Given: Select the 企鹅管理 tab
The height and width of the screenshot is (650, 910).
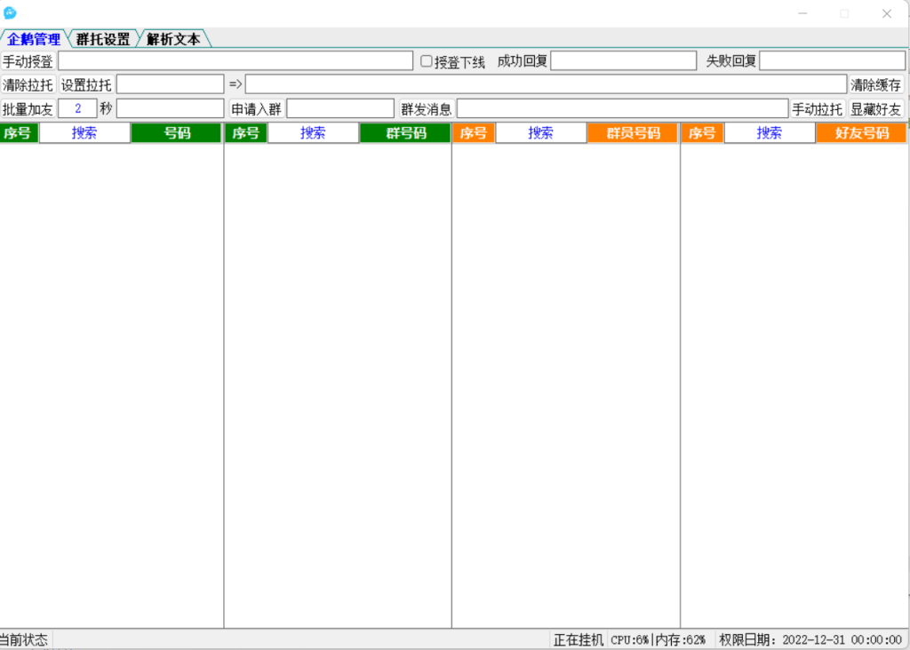Looking at the screenshot, I should pyautogui.click(x=34, y=39).
